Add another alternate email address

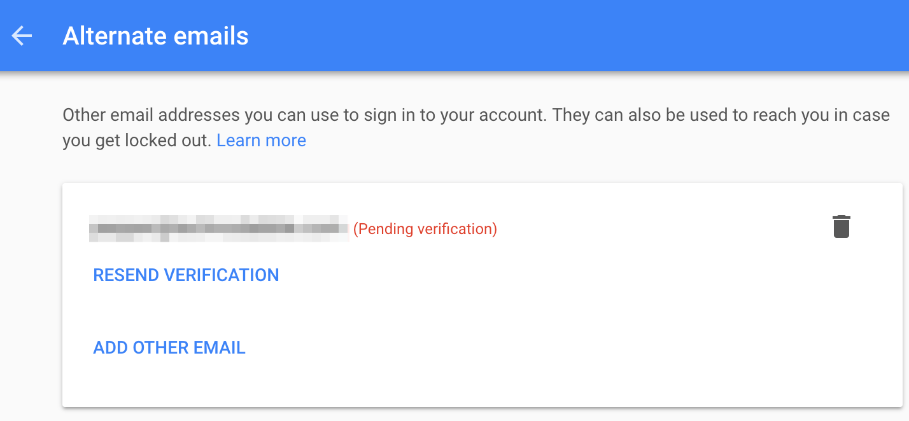[169, 348]
